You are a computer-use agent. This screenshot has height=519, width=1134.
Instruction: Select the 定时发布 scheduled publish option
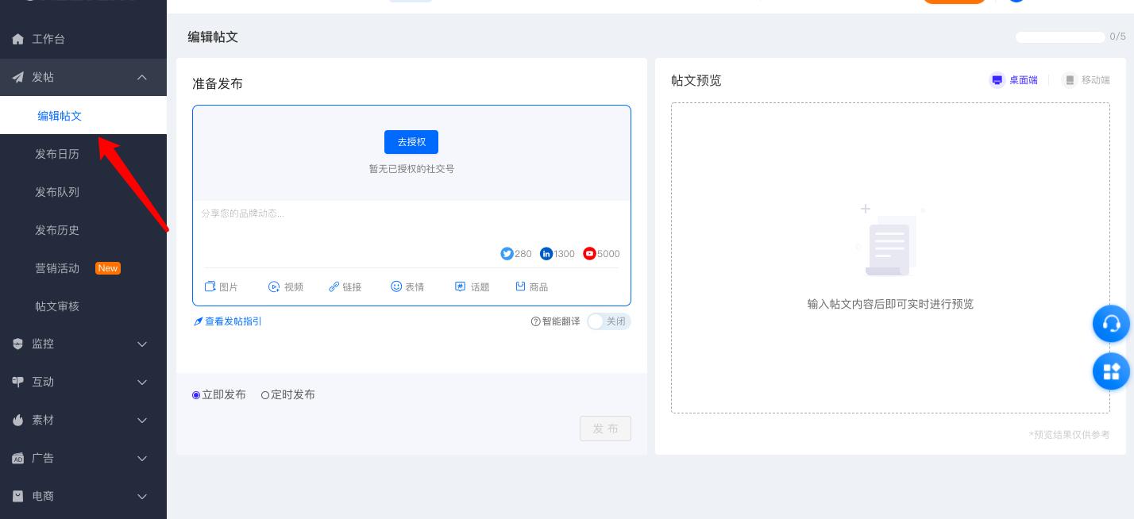click(265, 395)
